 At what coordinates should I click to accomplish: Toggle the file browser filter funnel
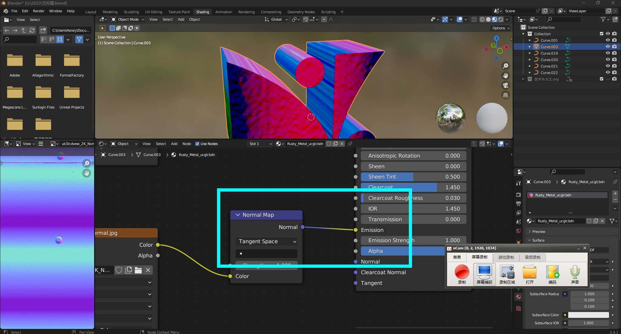tap(79, 39)
